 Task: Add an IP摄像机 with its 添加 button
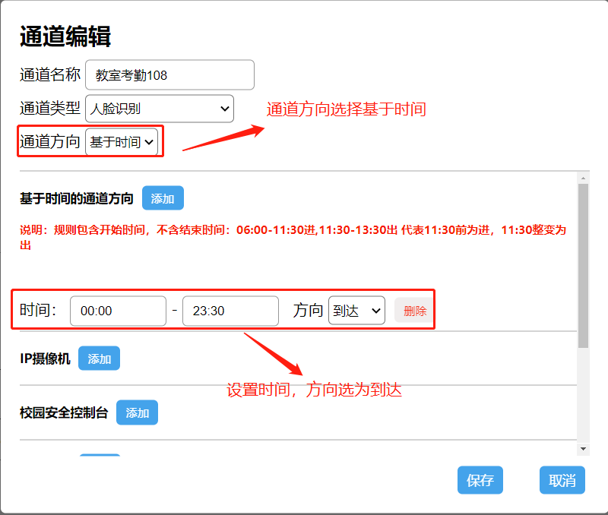(99, 359)
